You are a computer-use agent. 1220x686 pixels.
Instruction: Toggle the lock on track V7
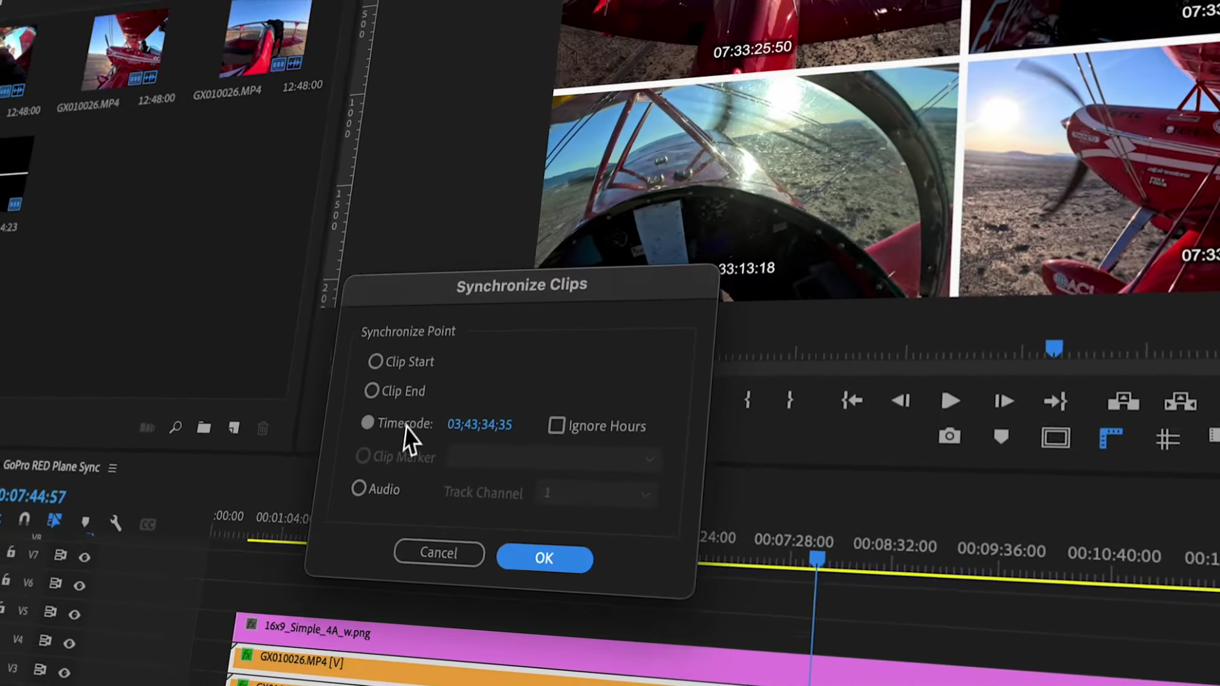(11, 553)
